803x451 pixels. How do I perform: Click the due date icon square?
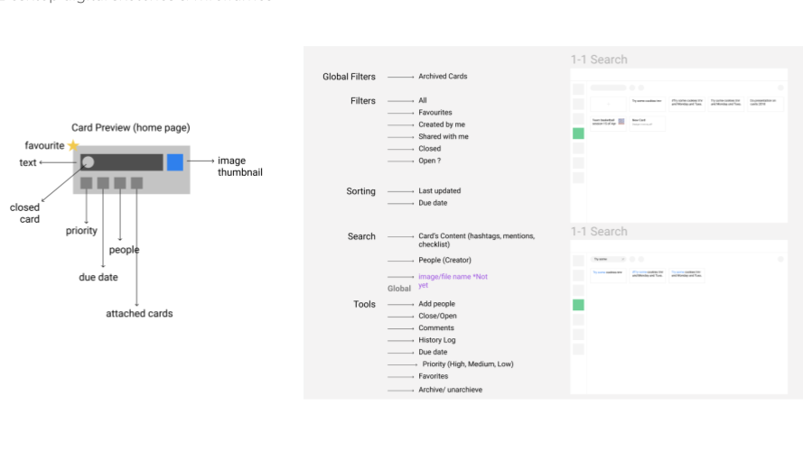103,183
